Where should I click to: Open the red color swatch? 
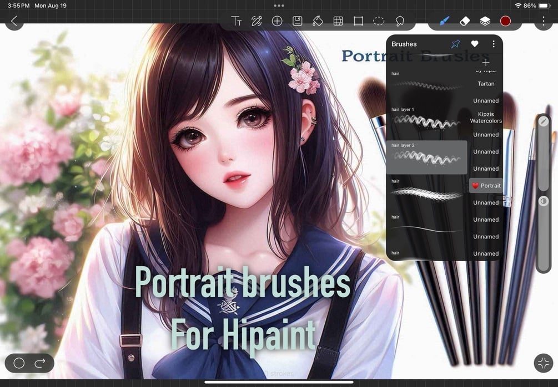pyautogui.click(x=505, y=21)
